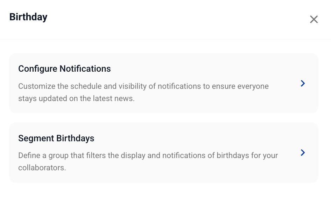Screen dimensions: 331x200
Task: Dismiss the panel with the X icon
Action: click(314, 20)
